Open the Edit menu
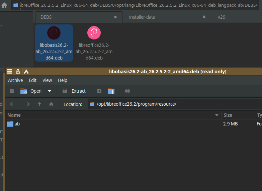Image resolution: width=262 pixels, height=191 pixels. point(32,80)
